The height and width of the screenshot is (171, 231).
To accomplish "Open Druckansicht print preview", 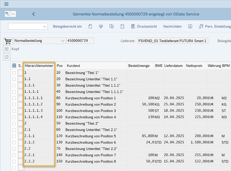I will click(x=144, y=26).
